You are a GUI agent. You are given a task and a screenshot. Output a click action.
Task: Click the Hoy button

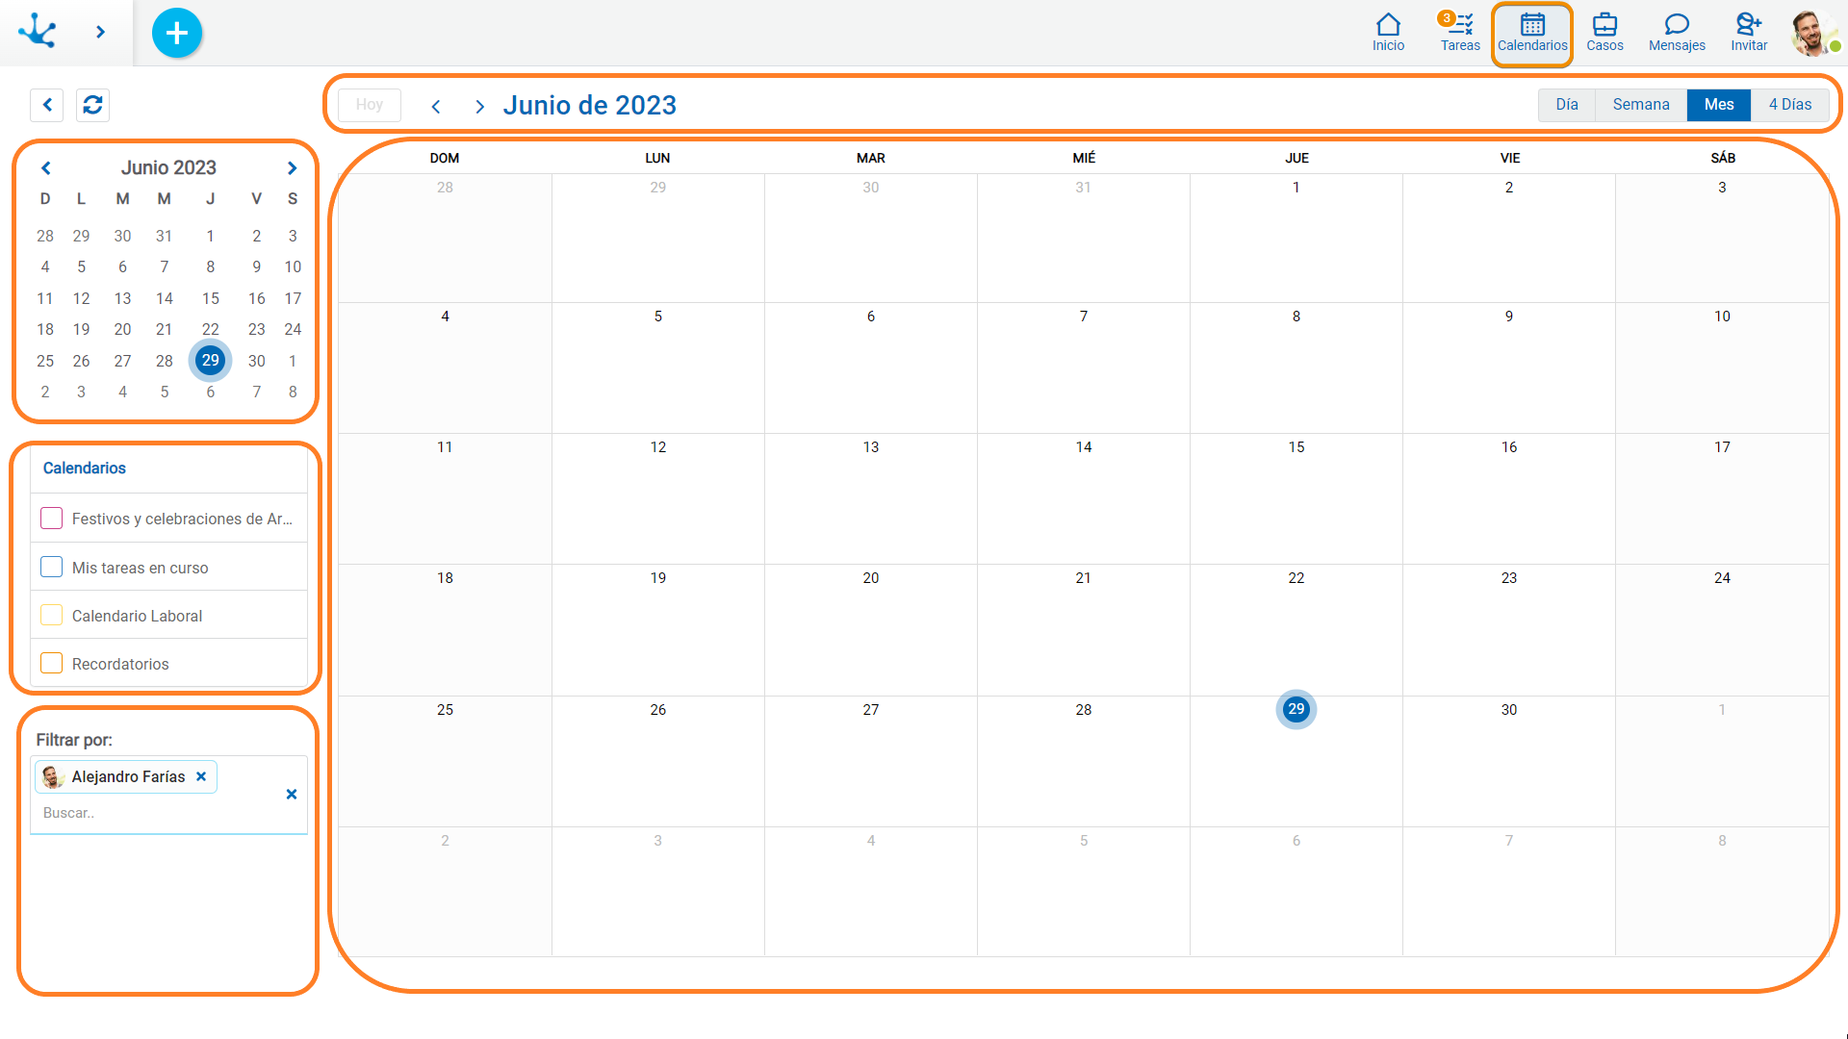370,105
